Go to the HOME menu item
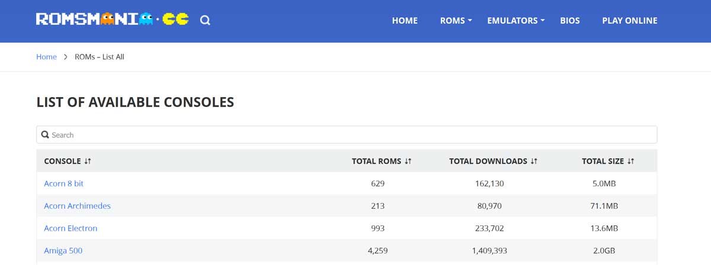Image resolution: width=711 pixels, height=265 pixels. coord(405,20)
